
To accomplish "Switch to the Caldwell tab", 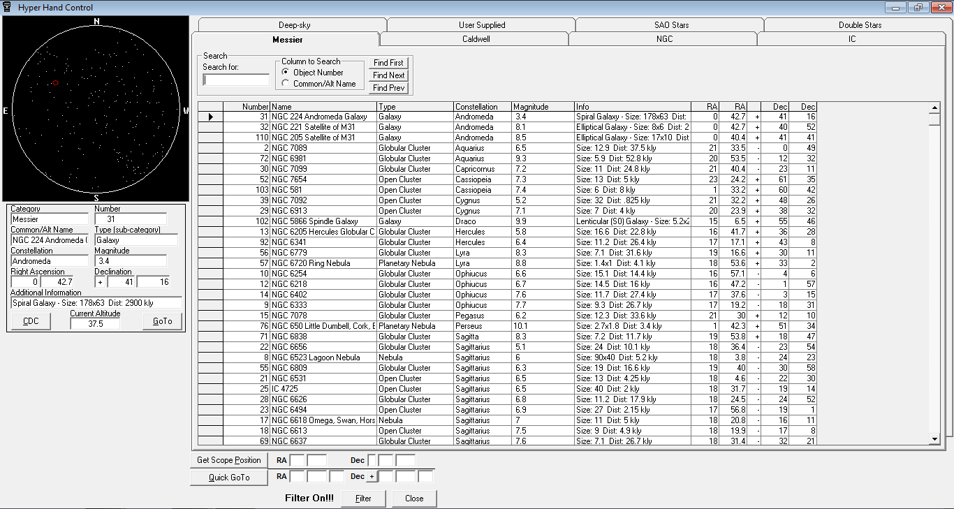I will (476, 39).
